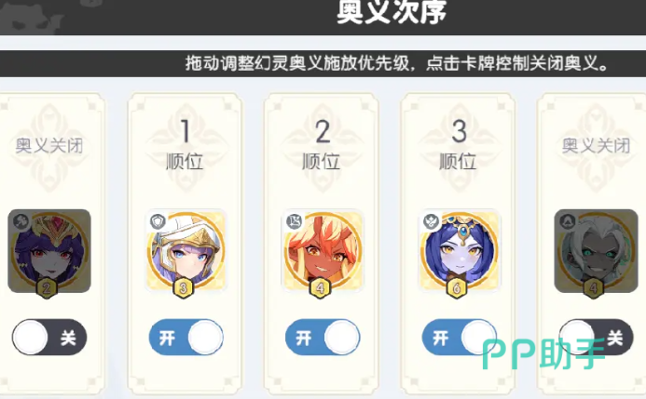The image size is (646, 399).
Task: Select the gray-haired disabled hero portrait
Action: point(596,251)
